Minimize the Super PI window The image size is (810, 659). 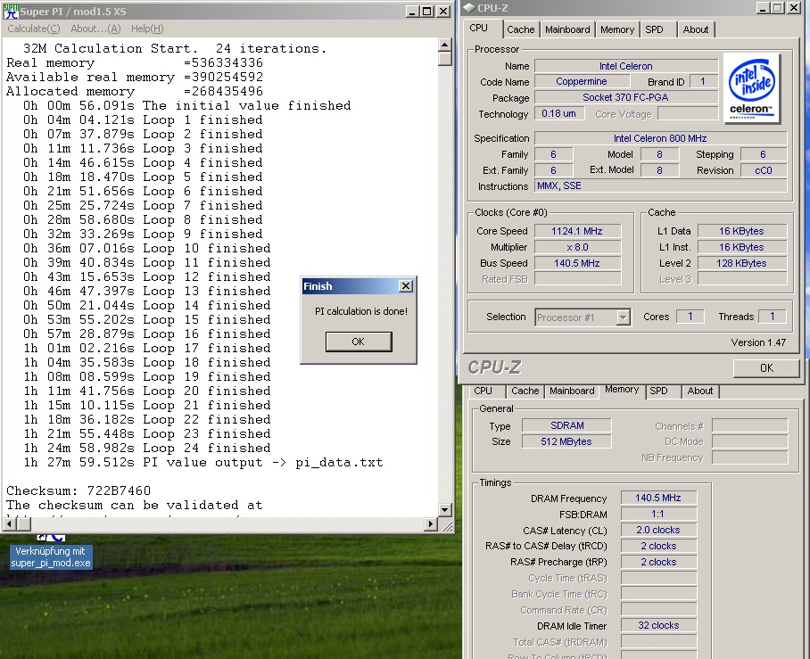click(412, 12)
